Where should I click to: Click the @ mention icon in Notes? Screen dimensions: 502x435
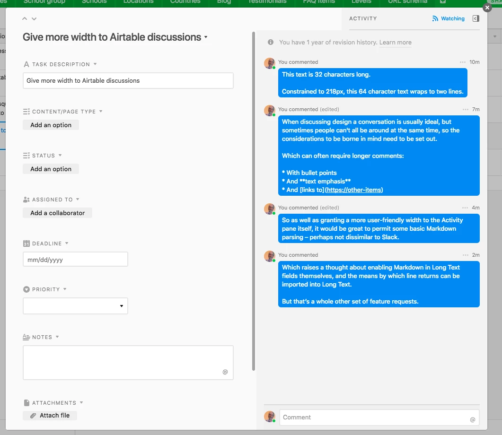[x=225, y=372]
